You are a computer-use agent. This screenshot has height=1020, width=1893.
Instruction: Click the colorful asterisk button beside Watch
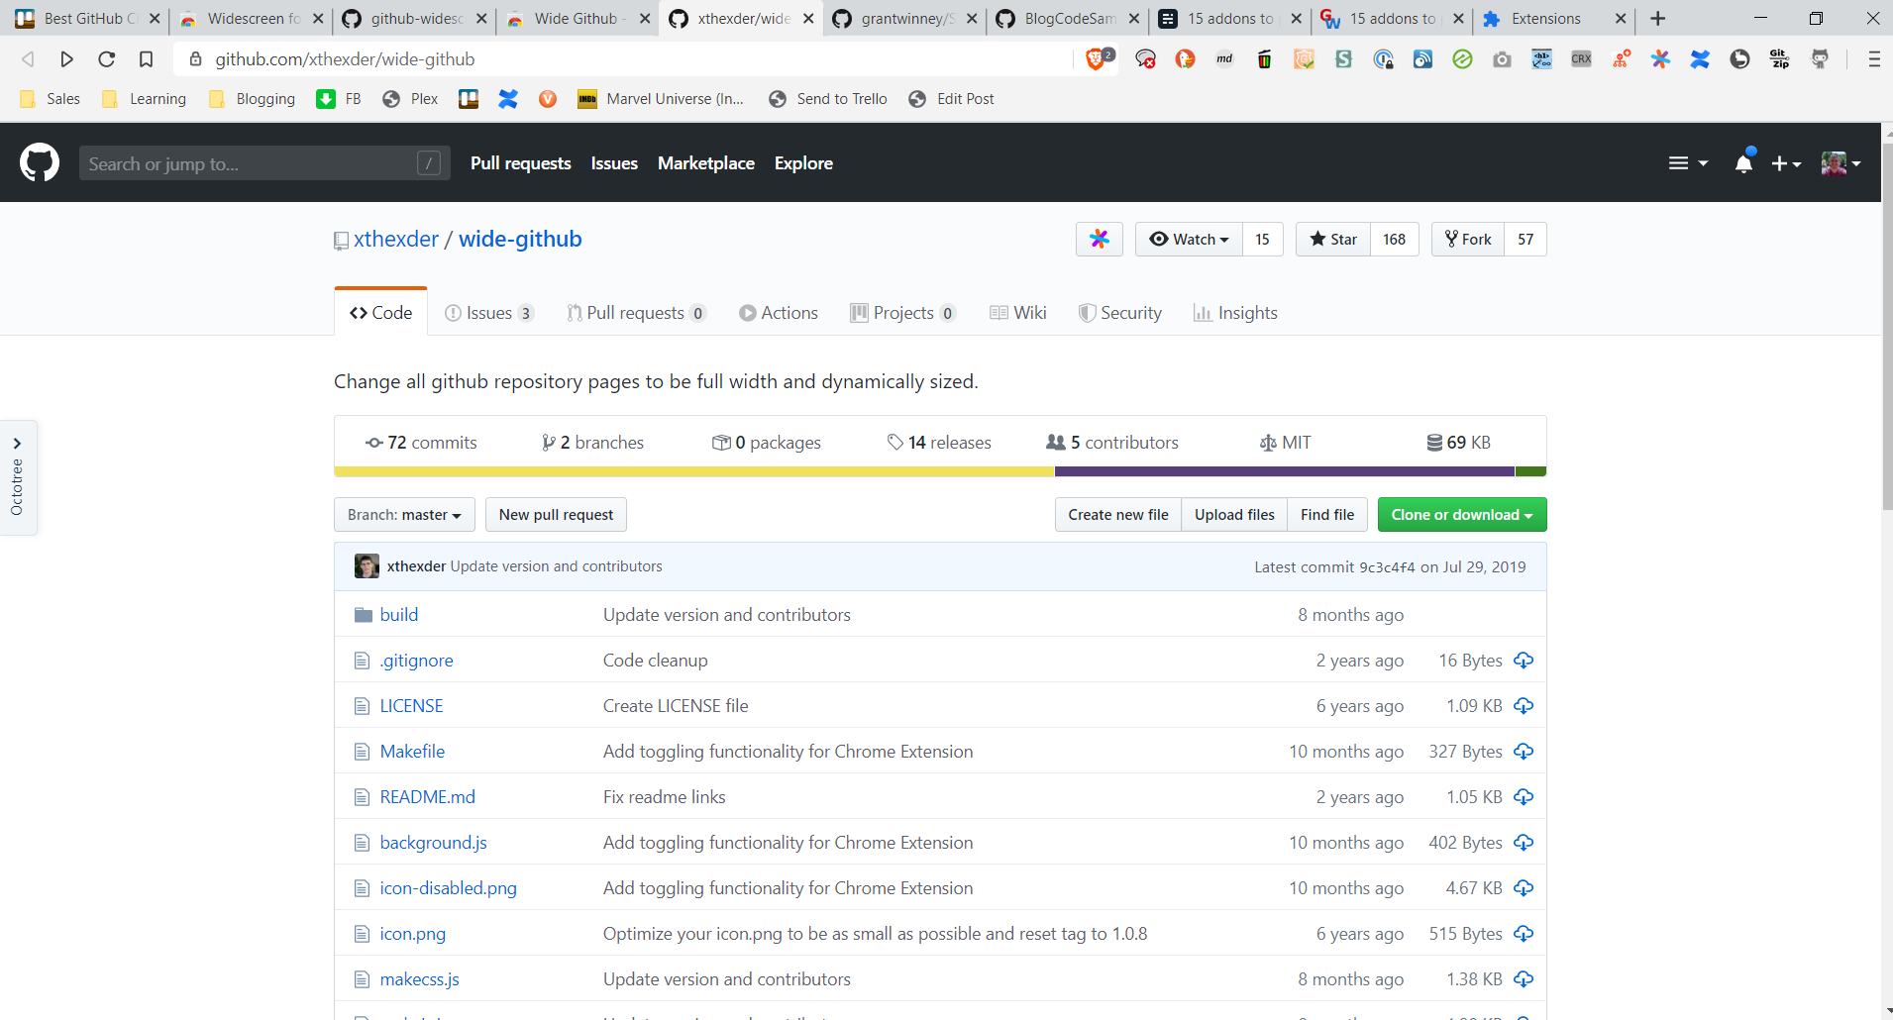click(1099, 240)
